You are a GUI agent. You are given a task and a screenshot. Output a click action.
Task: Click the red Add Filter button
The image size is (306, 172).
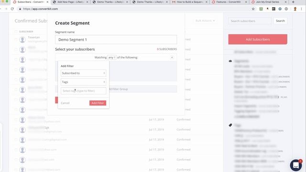(x=98, y=103)
